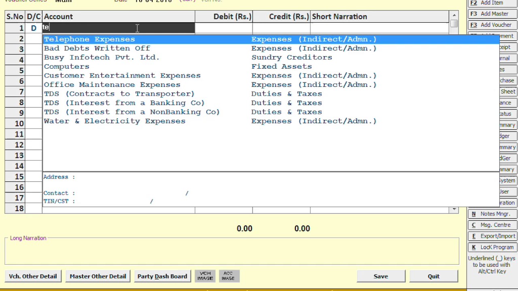The height and width of the screenshot is (291, 518).
Task: Click serial number 10 in the S.No column
Action: pos(15,124)
